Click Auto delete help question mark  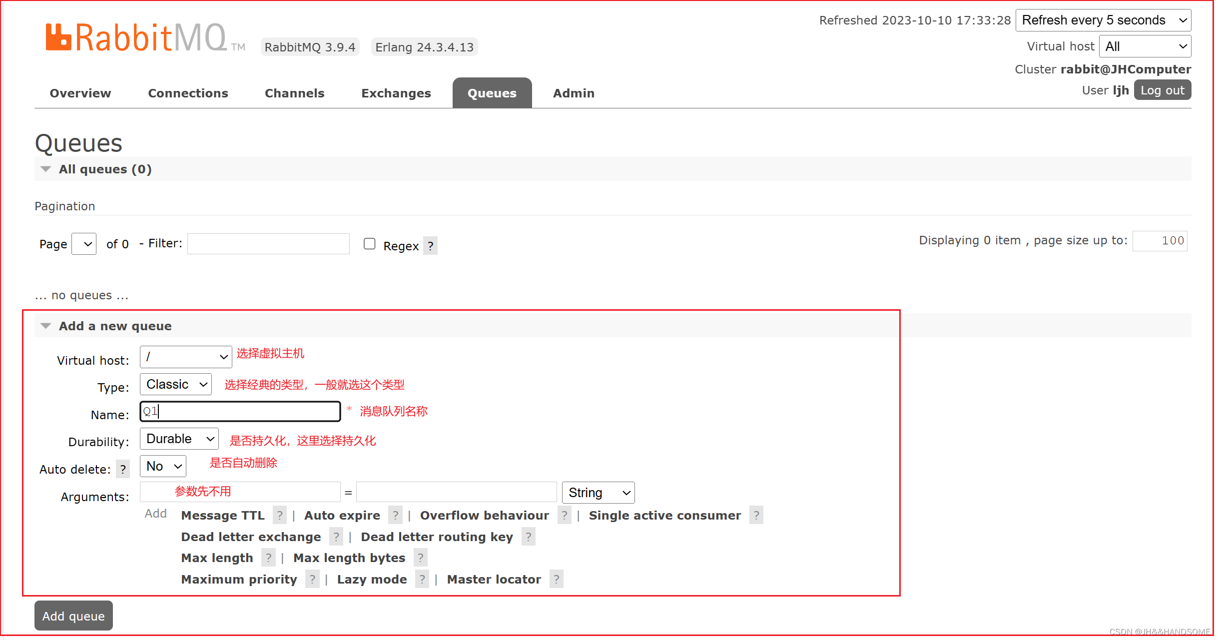[123, 469]
